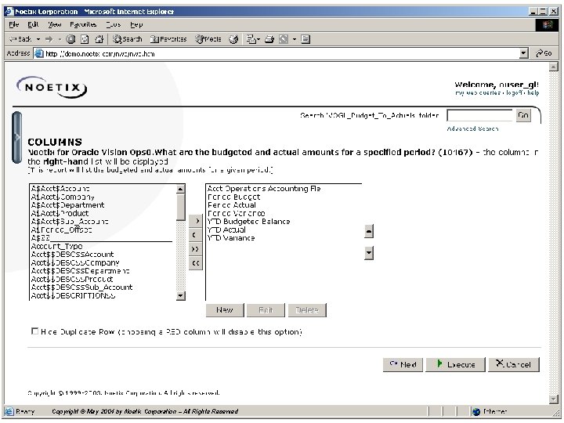This screenshot has height=423, width=564.
Task: Print the page using the printer icon
Action: pyautogui.click(x=269, y=39)
